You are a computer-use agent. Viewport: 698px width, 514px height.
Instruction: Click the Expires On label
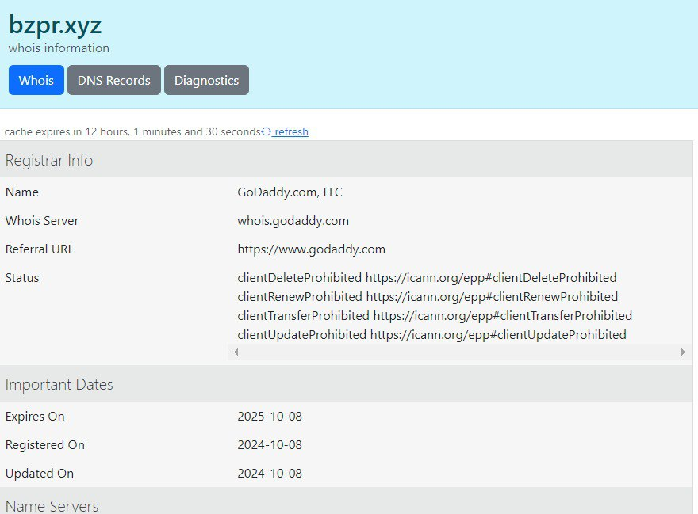[x=35, y=417]
